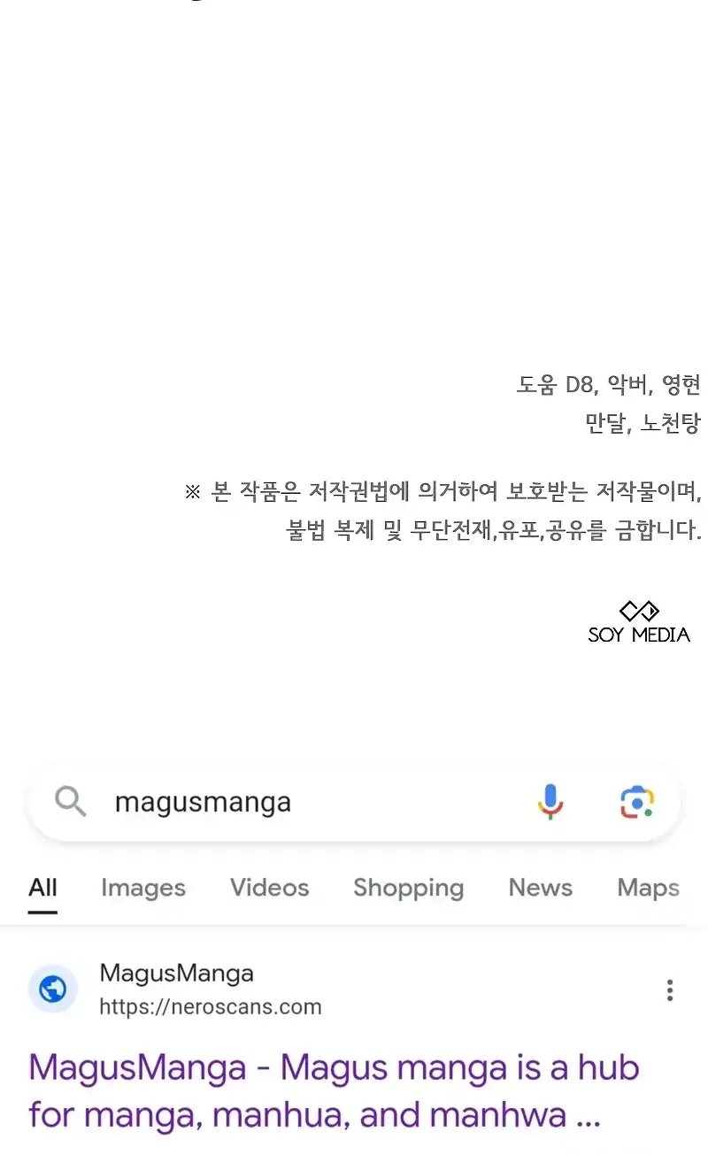Screen dimensions: 708x1155
Task: Open Google Lens camera search icon
Action: pyautogui.click(x=636, y=802)
